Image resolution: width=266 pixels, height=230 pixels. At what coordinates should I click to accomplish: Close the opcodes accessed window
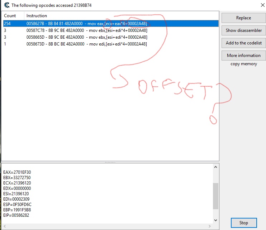(263, 5)
